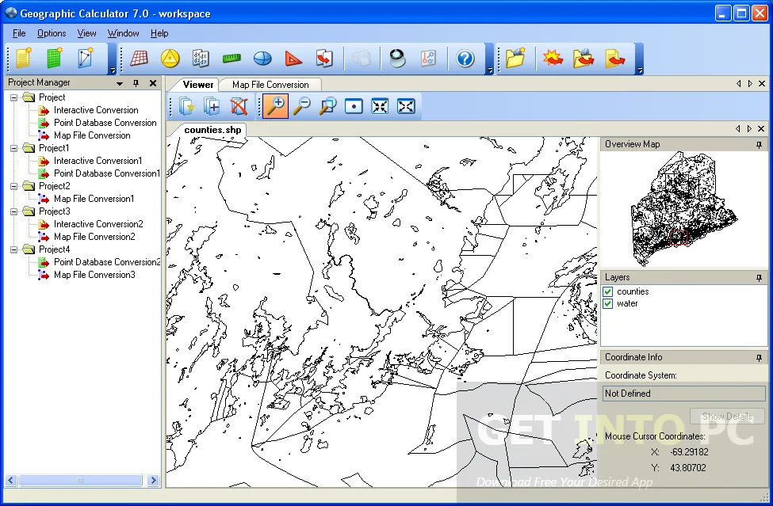Click the right tab-scroll arrow beside Viewer tabs
The image size is (773, 506).
pyautogui.click(x=750, y=84)
